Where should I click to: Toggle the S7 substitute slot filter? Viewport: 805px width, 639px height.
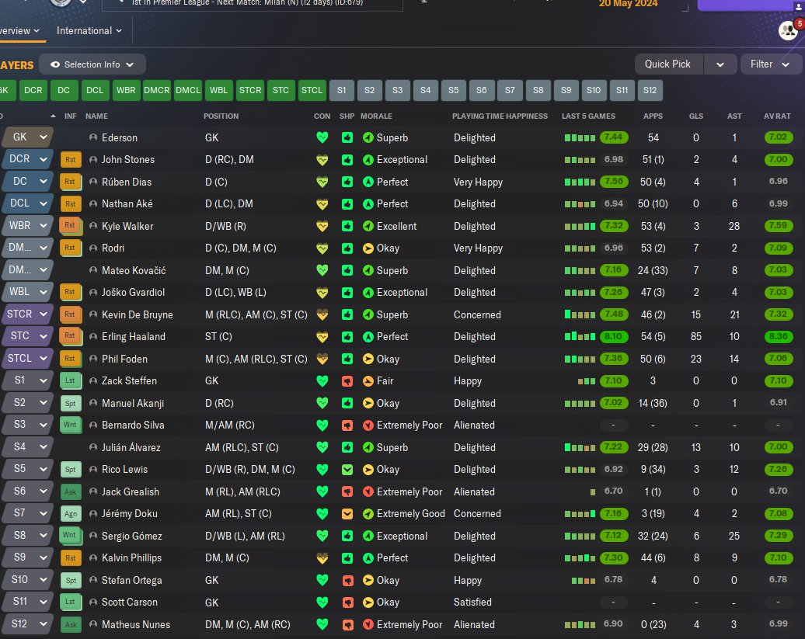pos(510,90)
